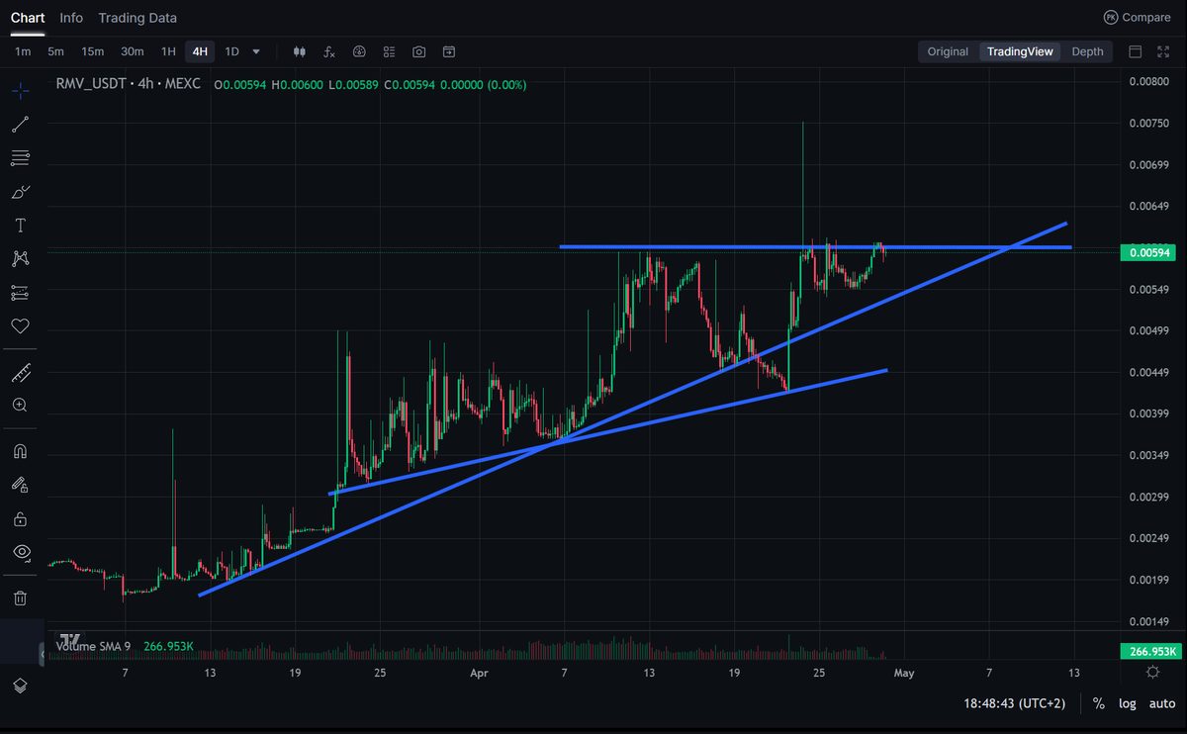Image resolution: width=1187 pixels, height=734 pixels.
Task: Open chart settings with the gear icon
Action: click(1152, 672)
